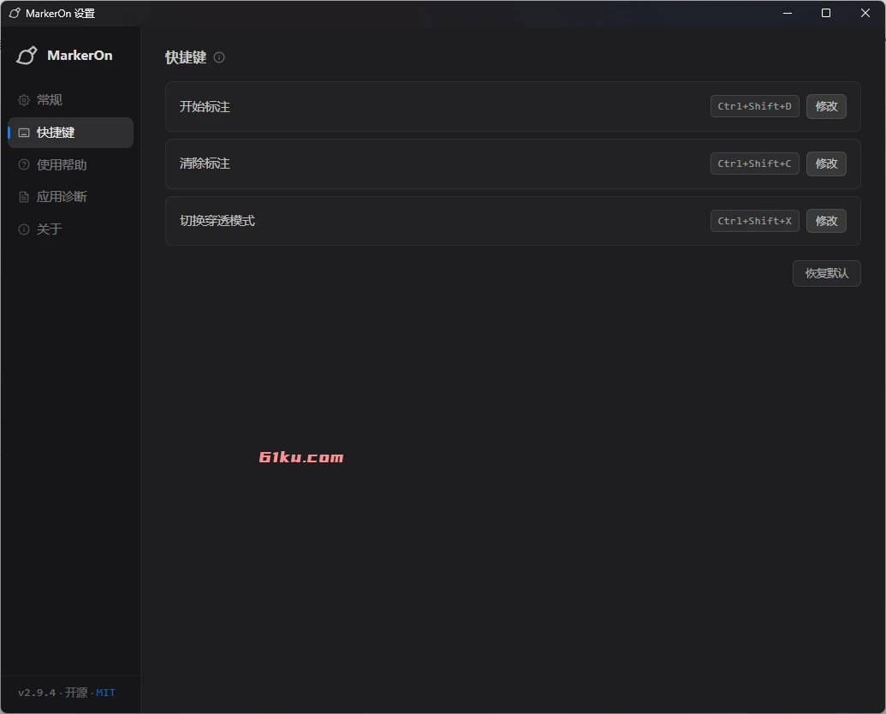The image size is (886, 714).
Task: Click the Ctrl+Shift+D shortcut field
Action: click(x=755, y=106)
